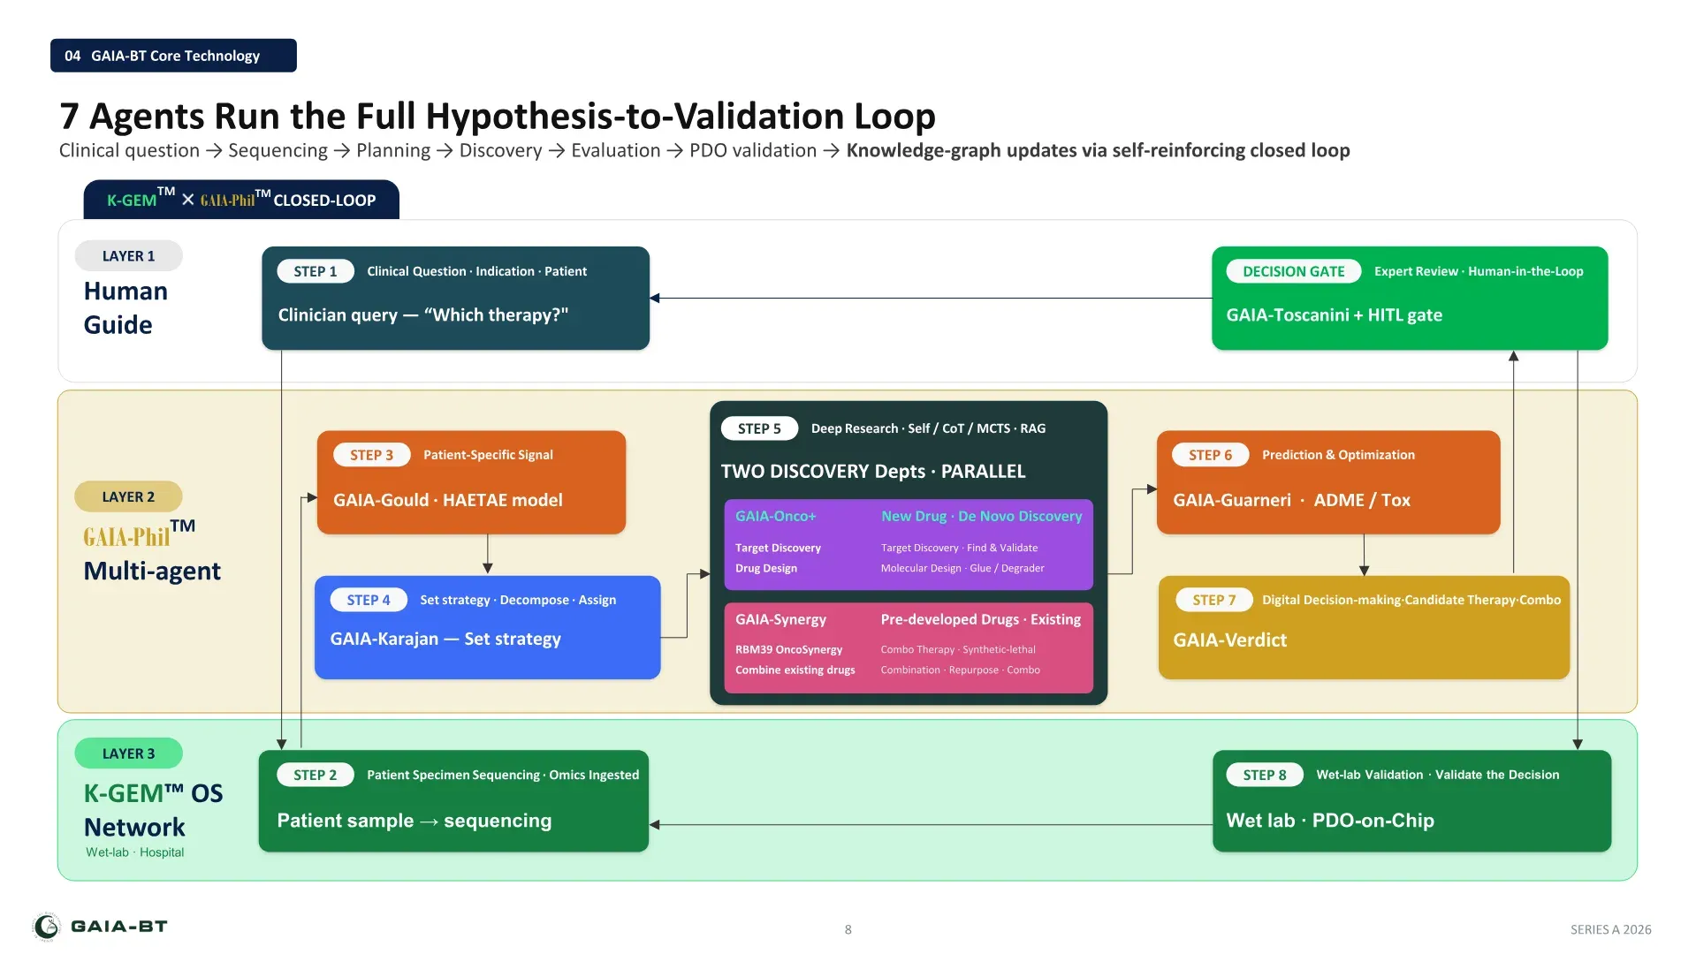Click 'Pre-developed Drugs · Existing' text
The image size is (1696, 954).
(x=981, y=619)
